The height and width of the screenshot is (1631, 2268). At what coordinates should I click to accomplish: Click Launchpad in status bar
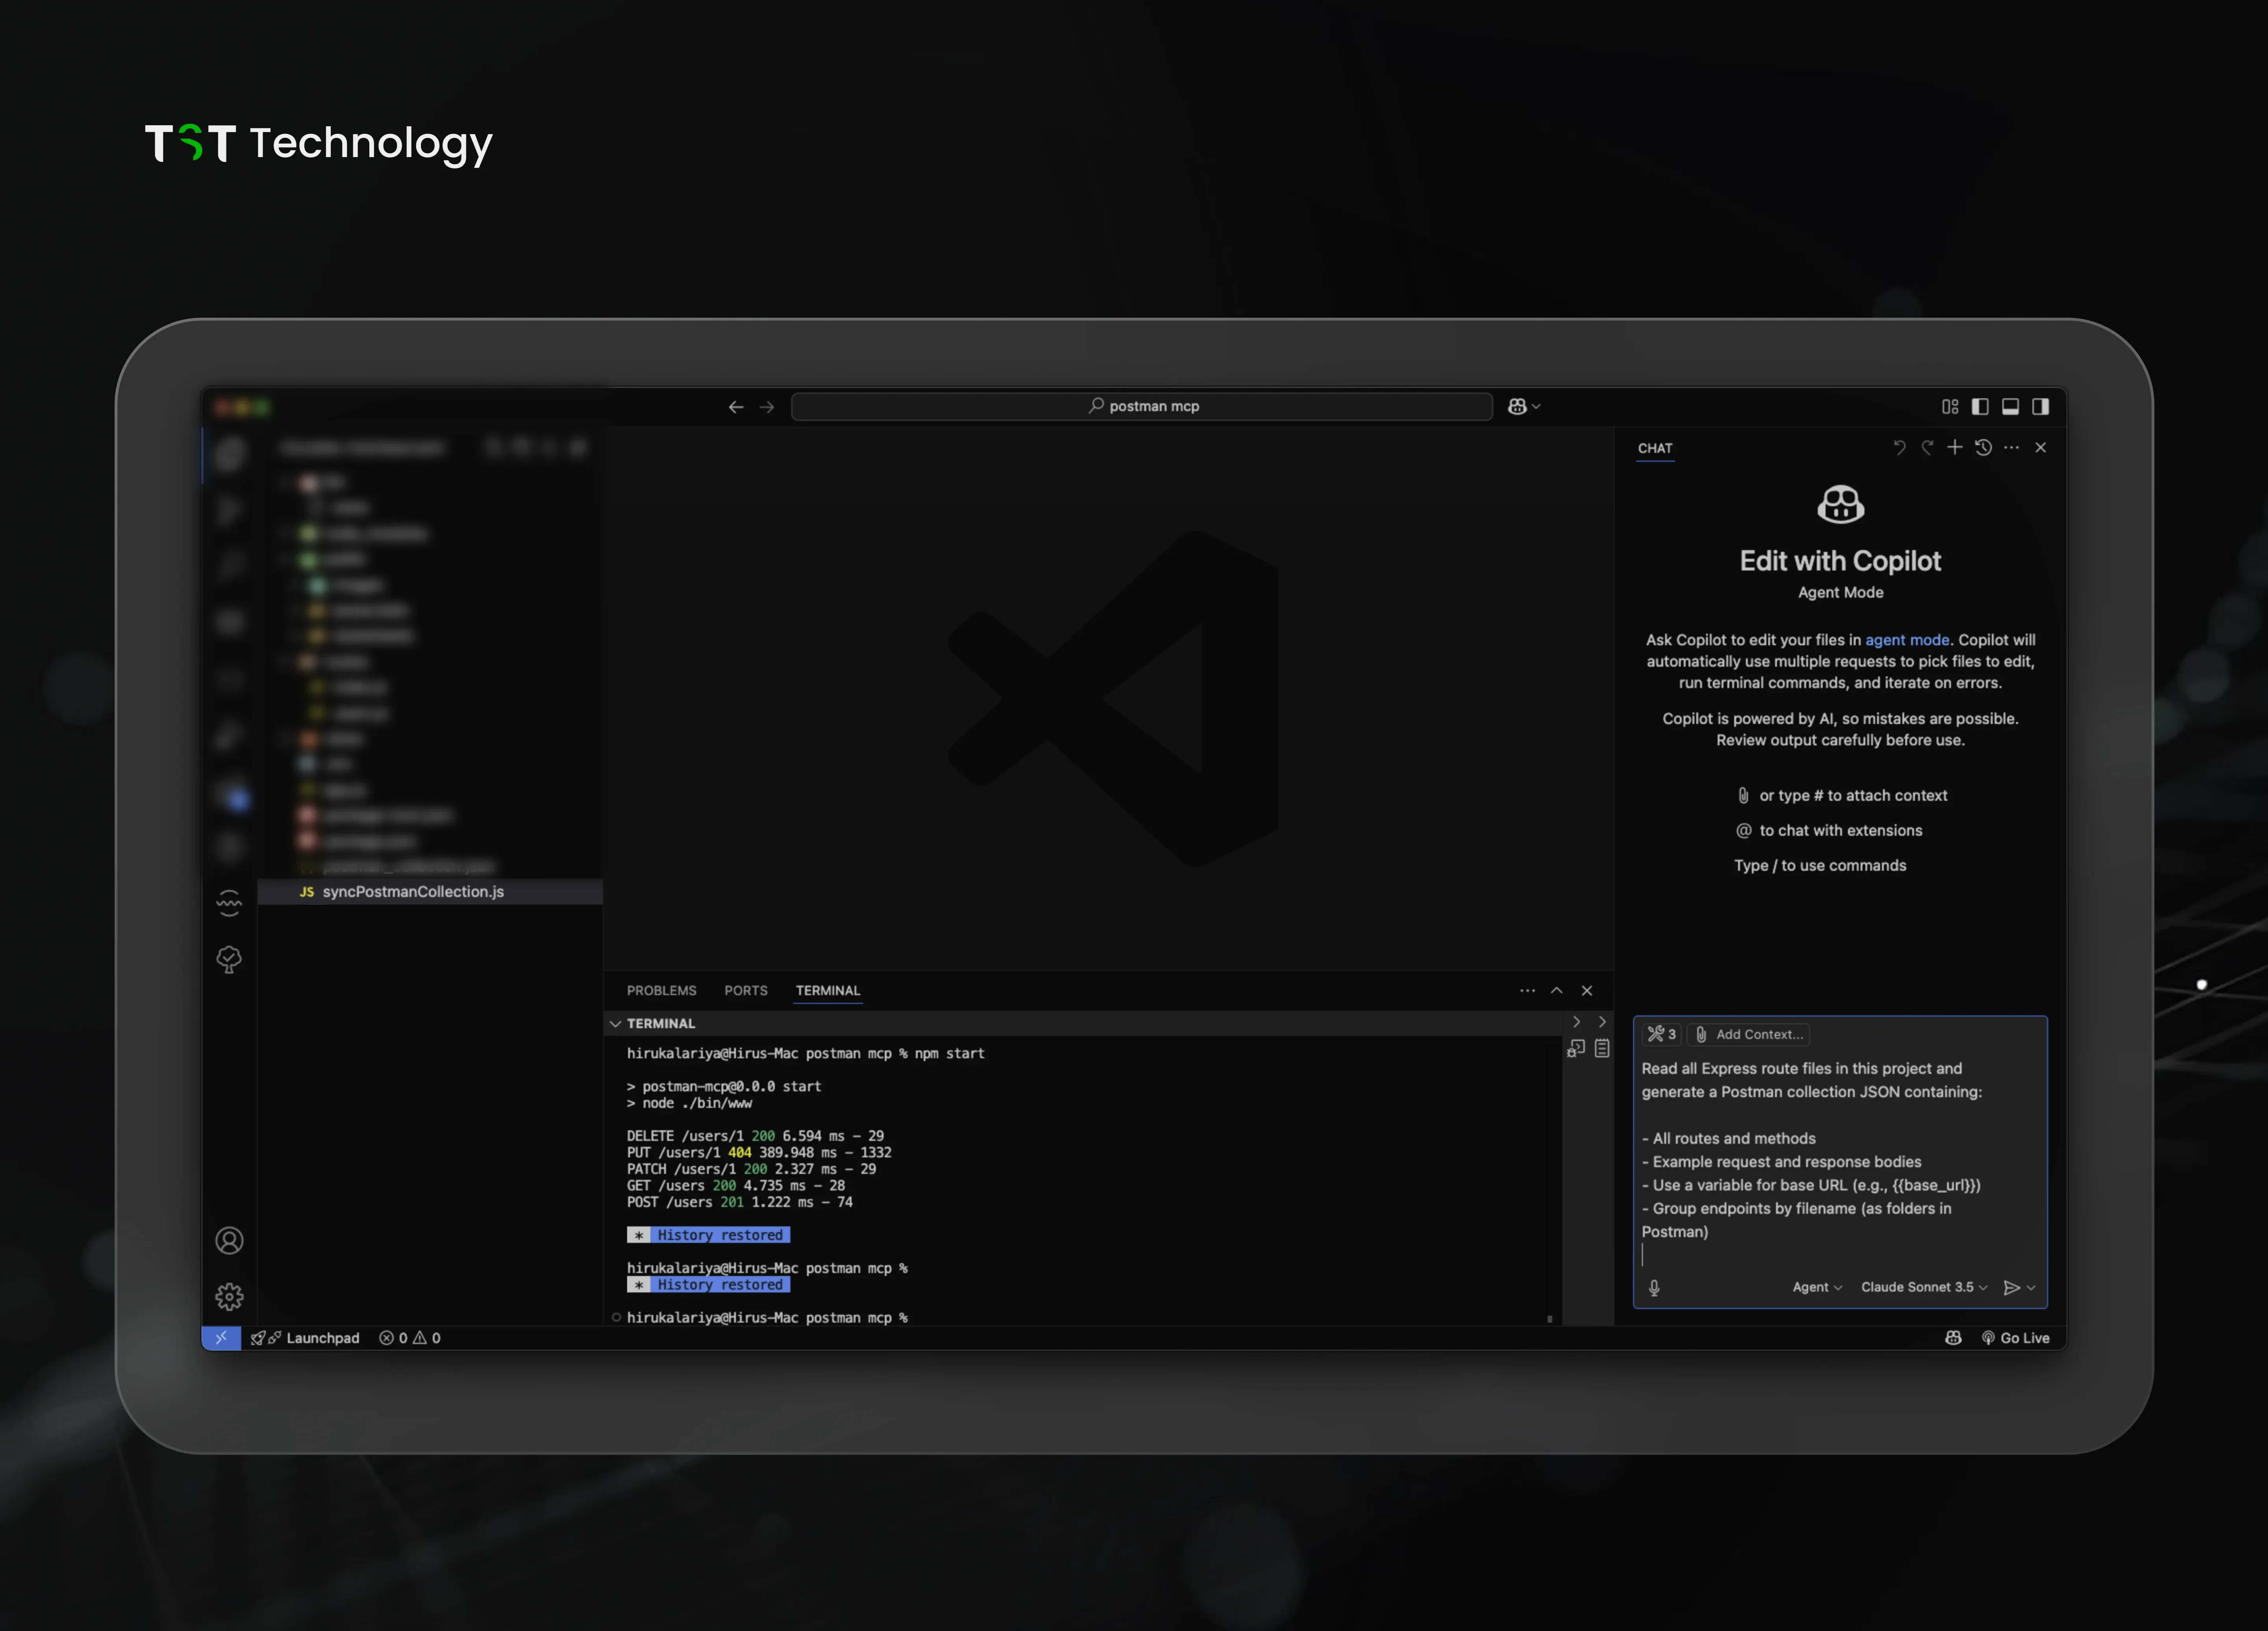[305, 1338]
